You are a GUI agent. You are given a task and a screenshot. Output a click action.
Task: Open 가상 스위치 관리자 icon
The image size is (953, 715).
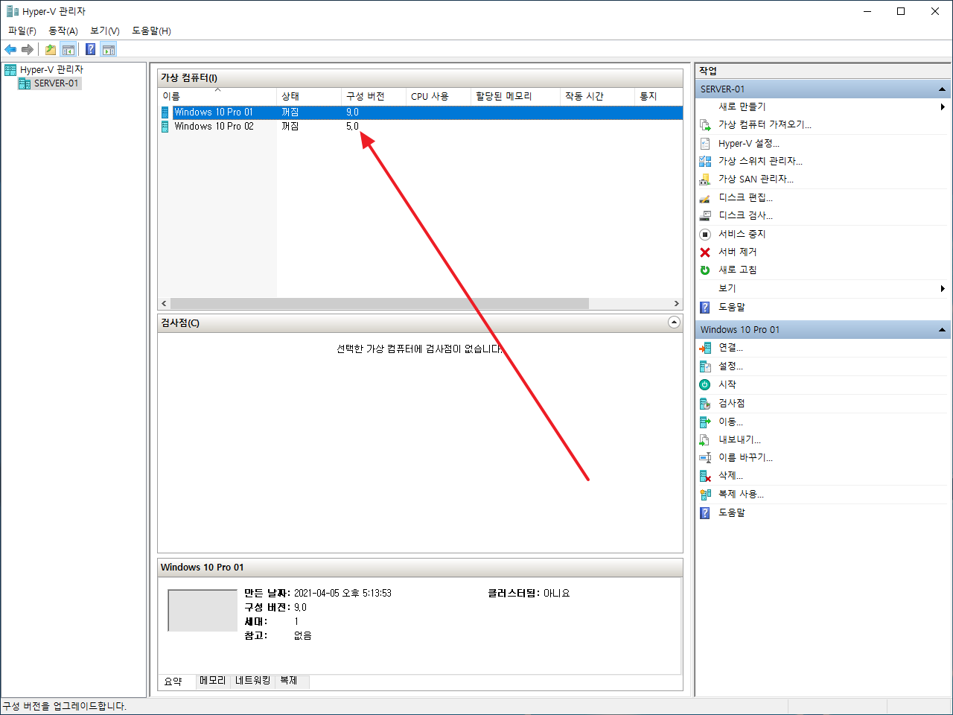point(705,161)
